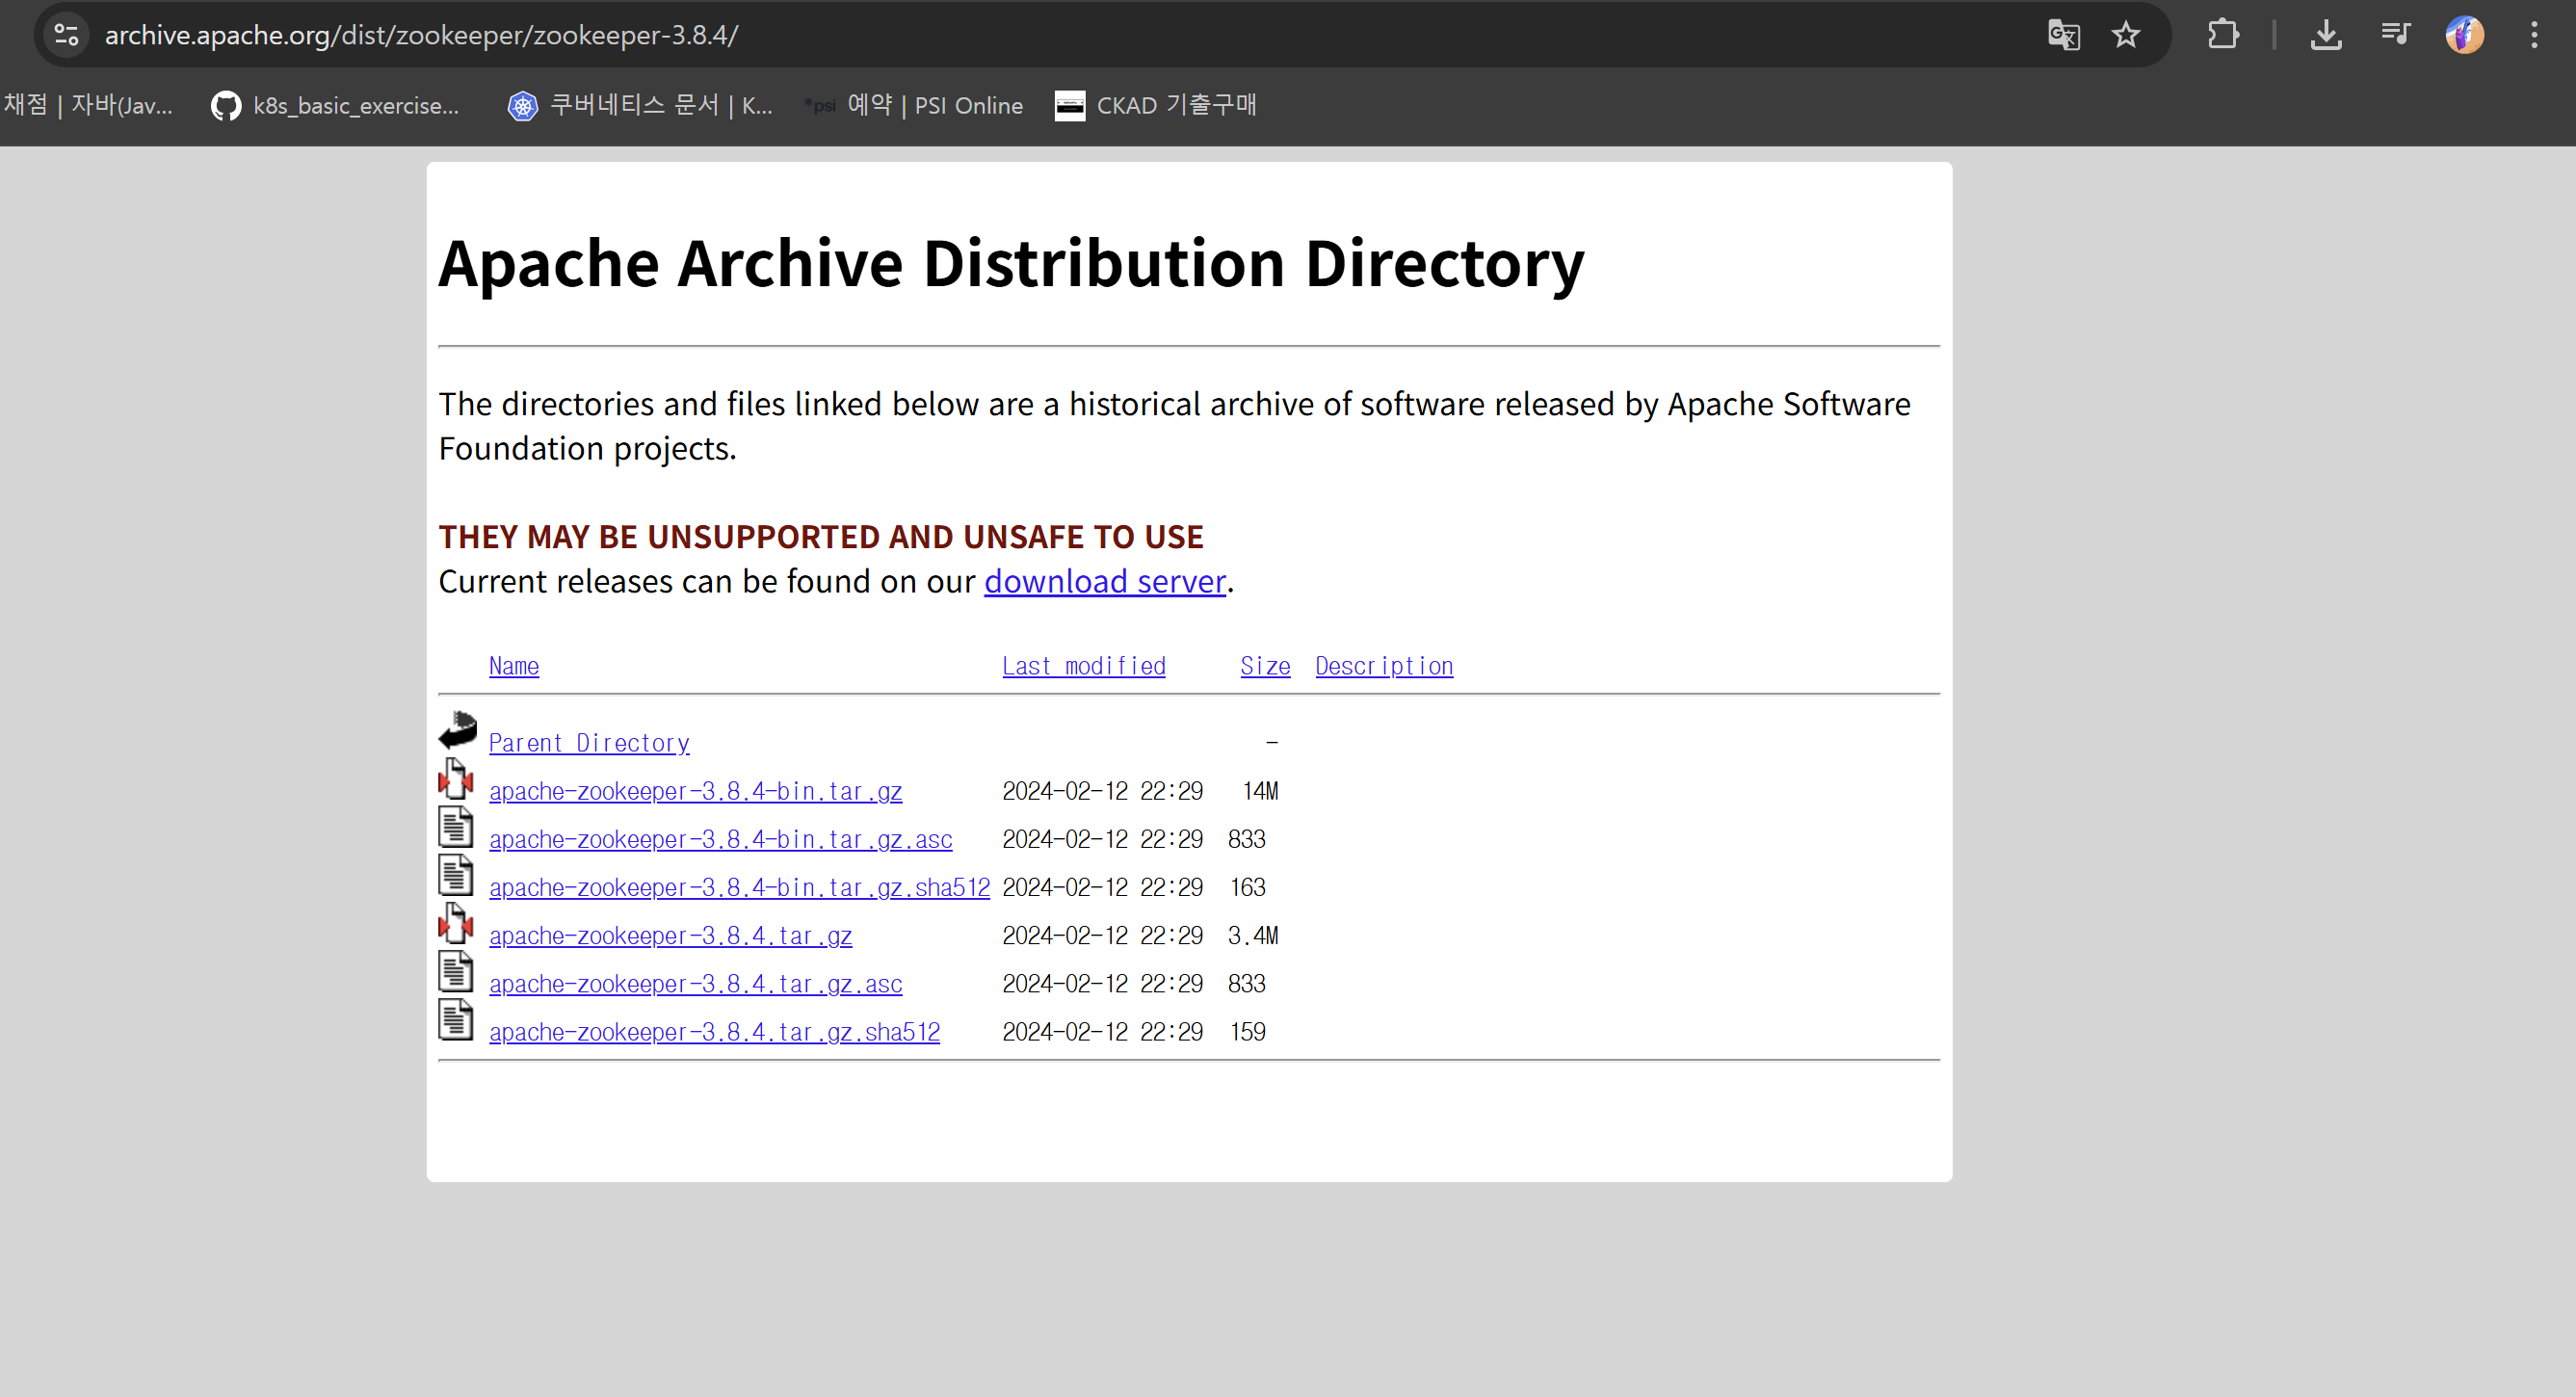The width and height of the screenshot is (2576, 1397).
Task: Select the 163 size value
Action: tap(1247, 887)
